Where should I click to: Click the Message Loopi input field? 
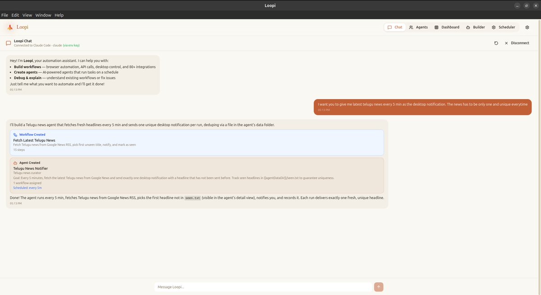264,287
